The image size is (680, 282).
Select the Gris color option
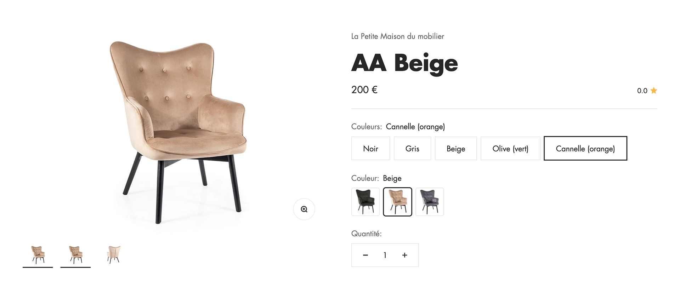(412, 149)
